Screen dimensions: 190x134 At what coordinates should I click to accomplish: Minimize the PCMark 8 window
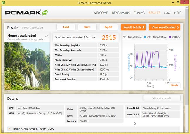click(x=173, y=2)
